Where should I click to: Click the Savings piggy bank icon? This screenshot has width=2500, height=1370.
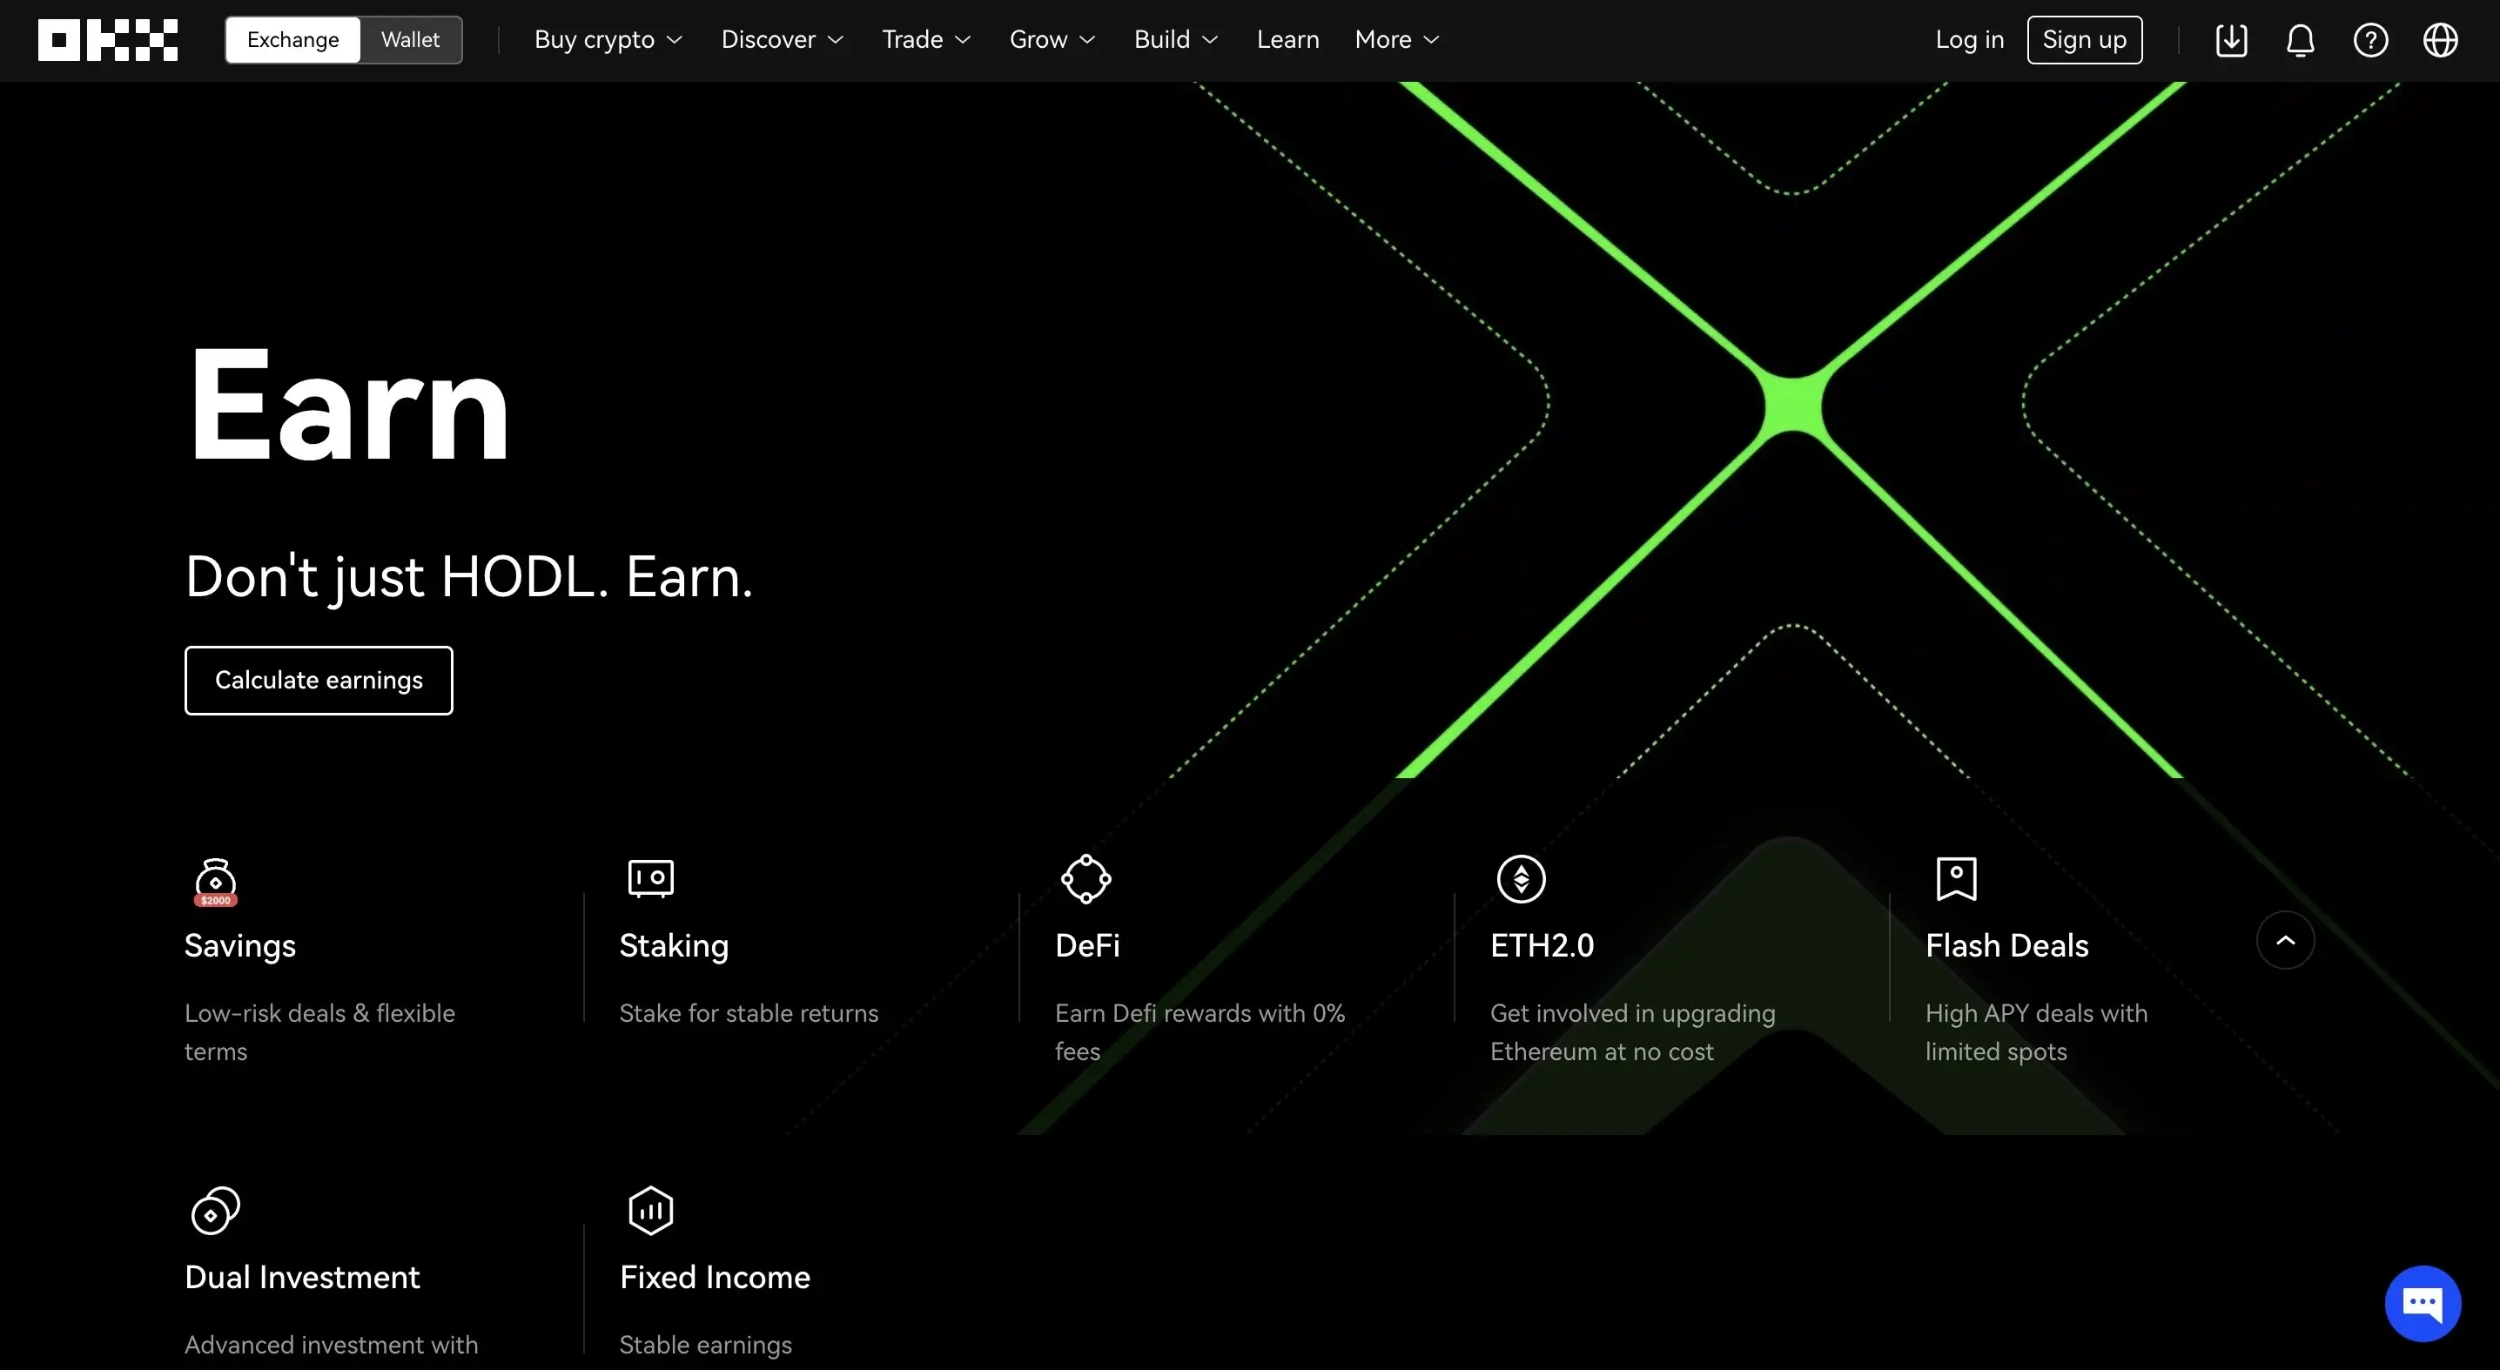[216, 881]
